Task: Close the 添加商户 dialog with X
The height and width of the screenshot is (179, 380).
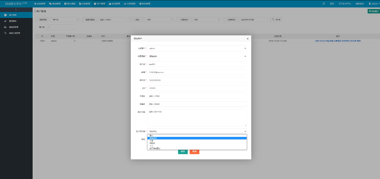Action: click(x=247, y=39)
